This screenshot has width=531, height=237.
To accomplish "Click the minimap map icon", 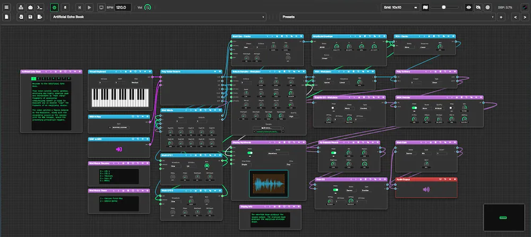I will coord(425,7).
